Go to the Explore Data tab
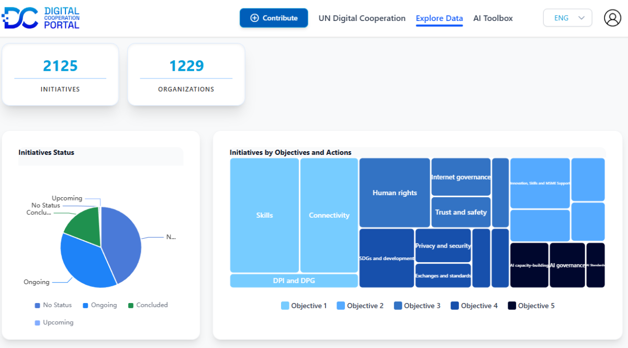Screen dimensions: 628x348 439,18
